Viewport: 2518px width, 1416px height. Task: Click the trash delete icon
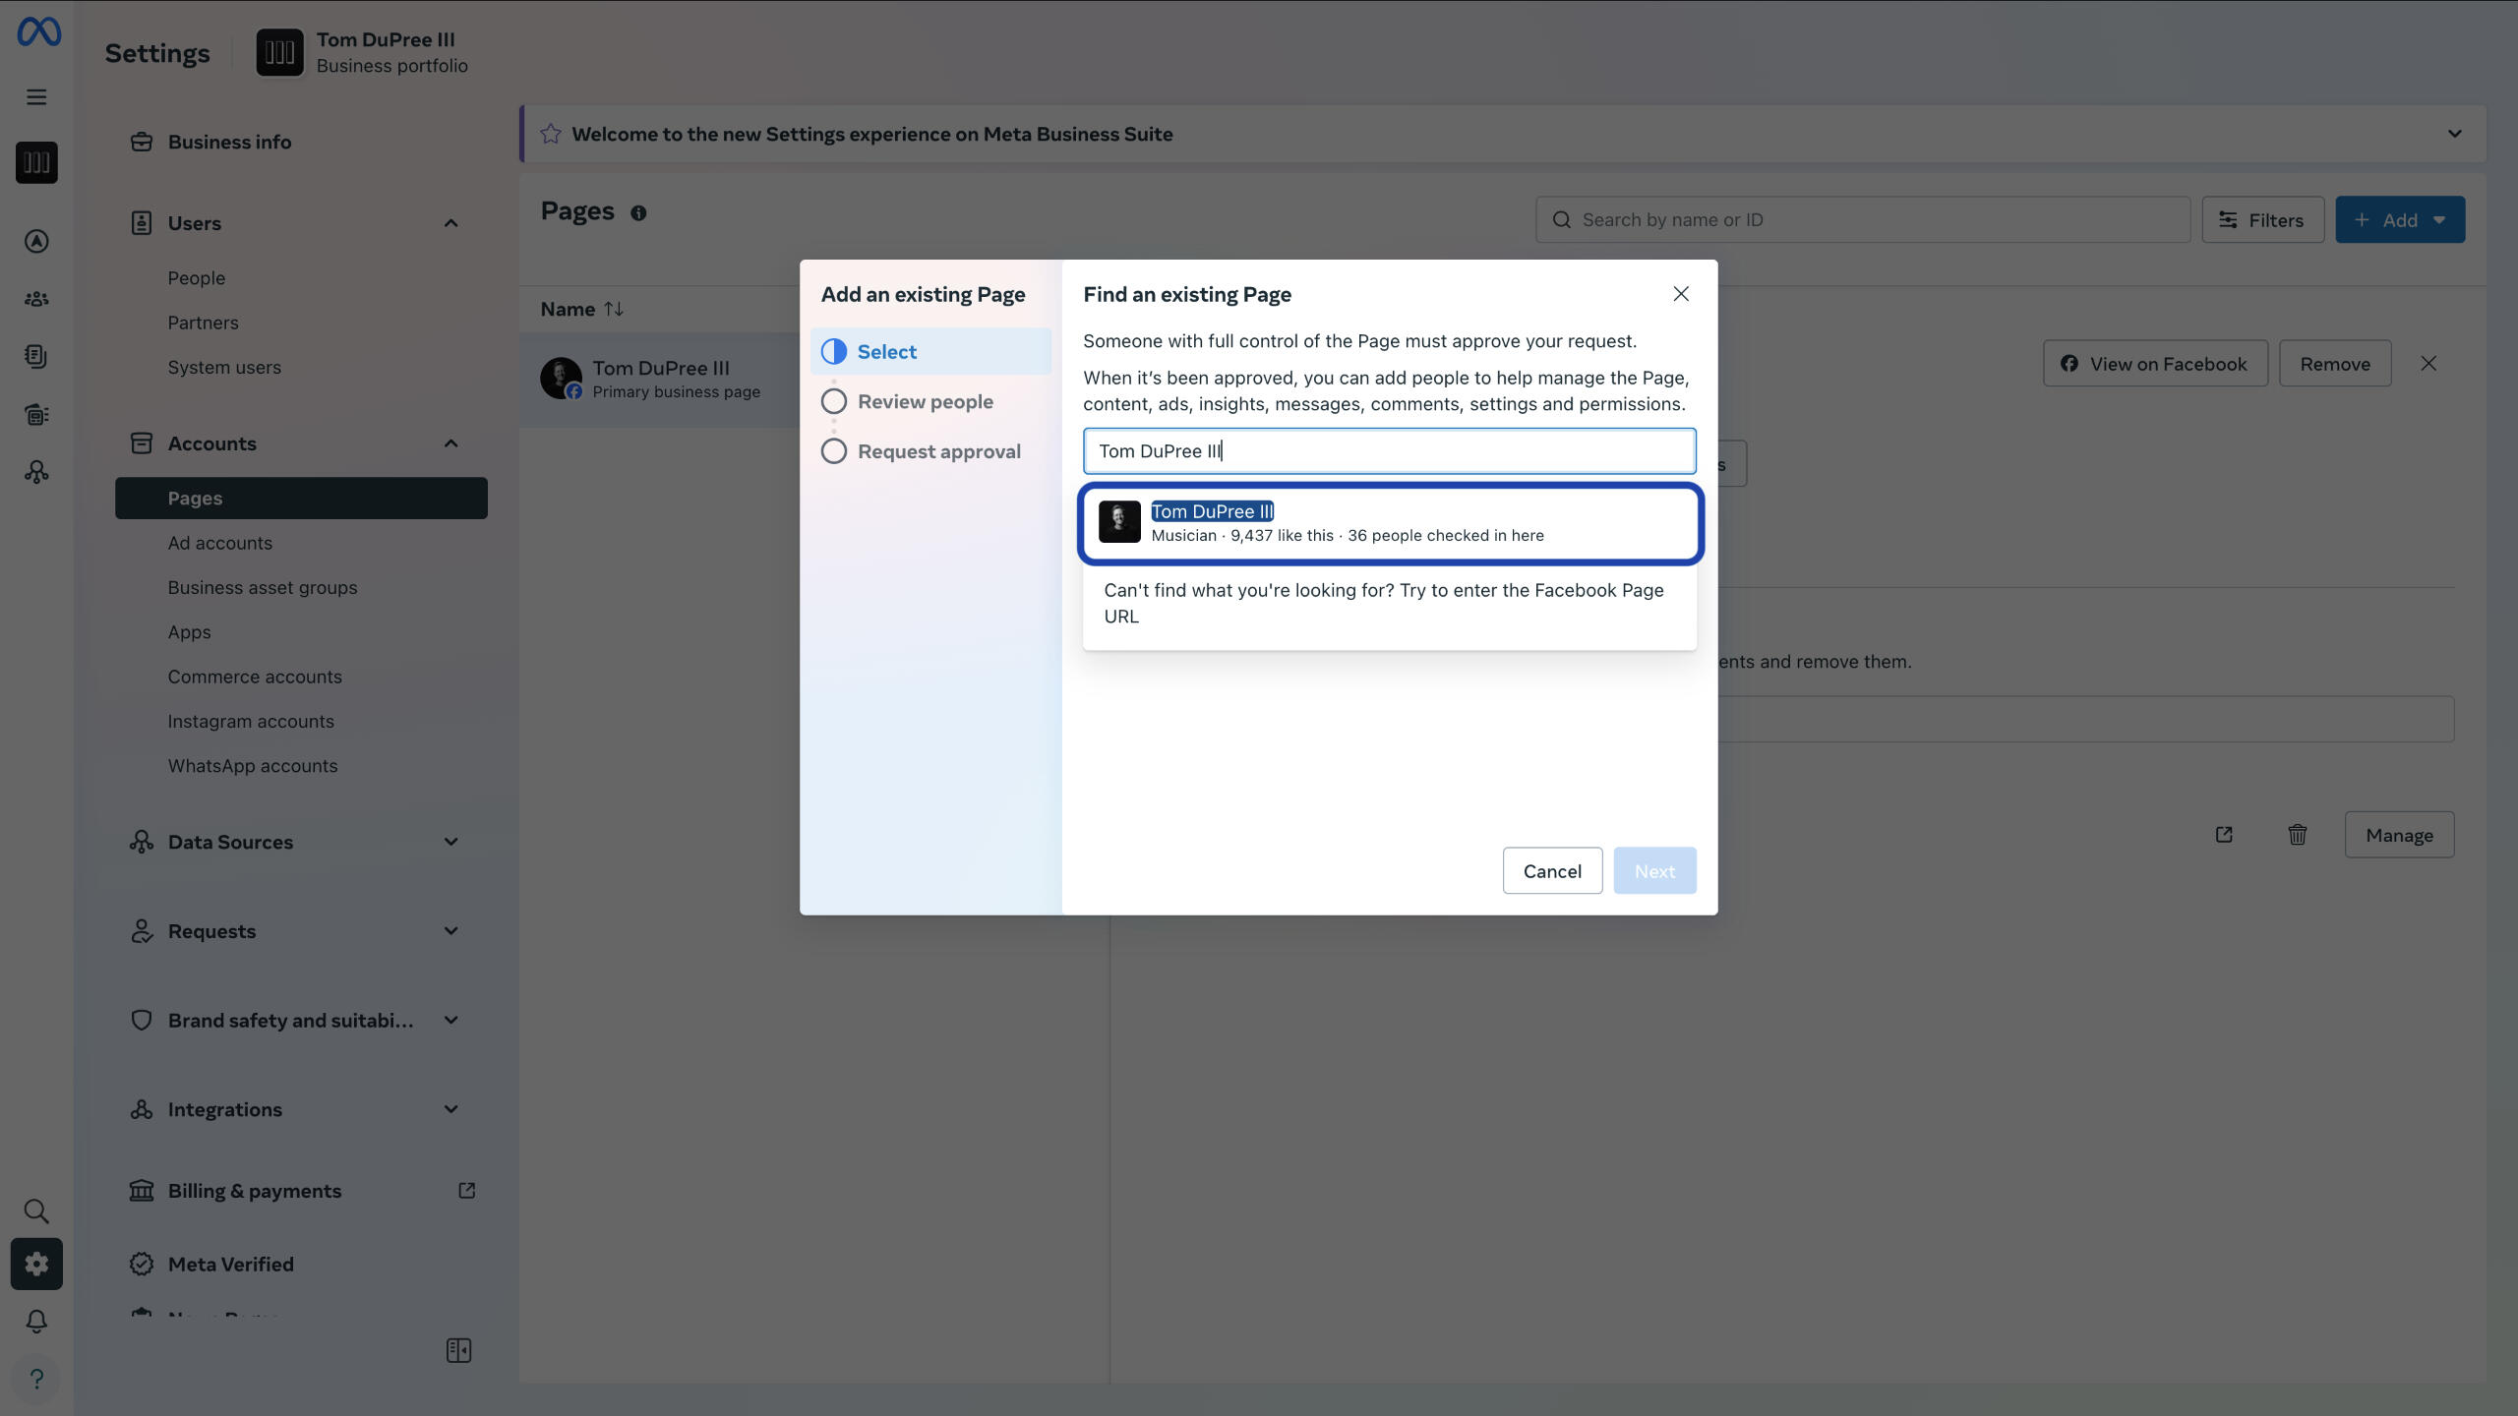(x=2297, y=835)
